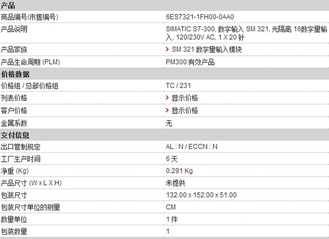Viewport: 329px width, 239px height.
Task: Click the 0.291 Kg net weight value
Action: click(x=179, y=171)
